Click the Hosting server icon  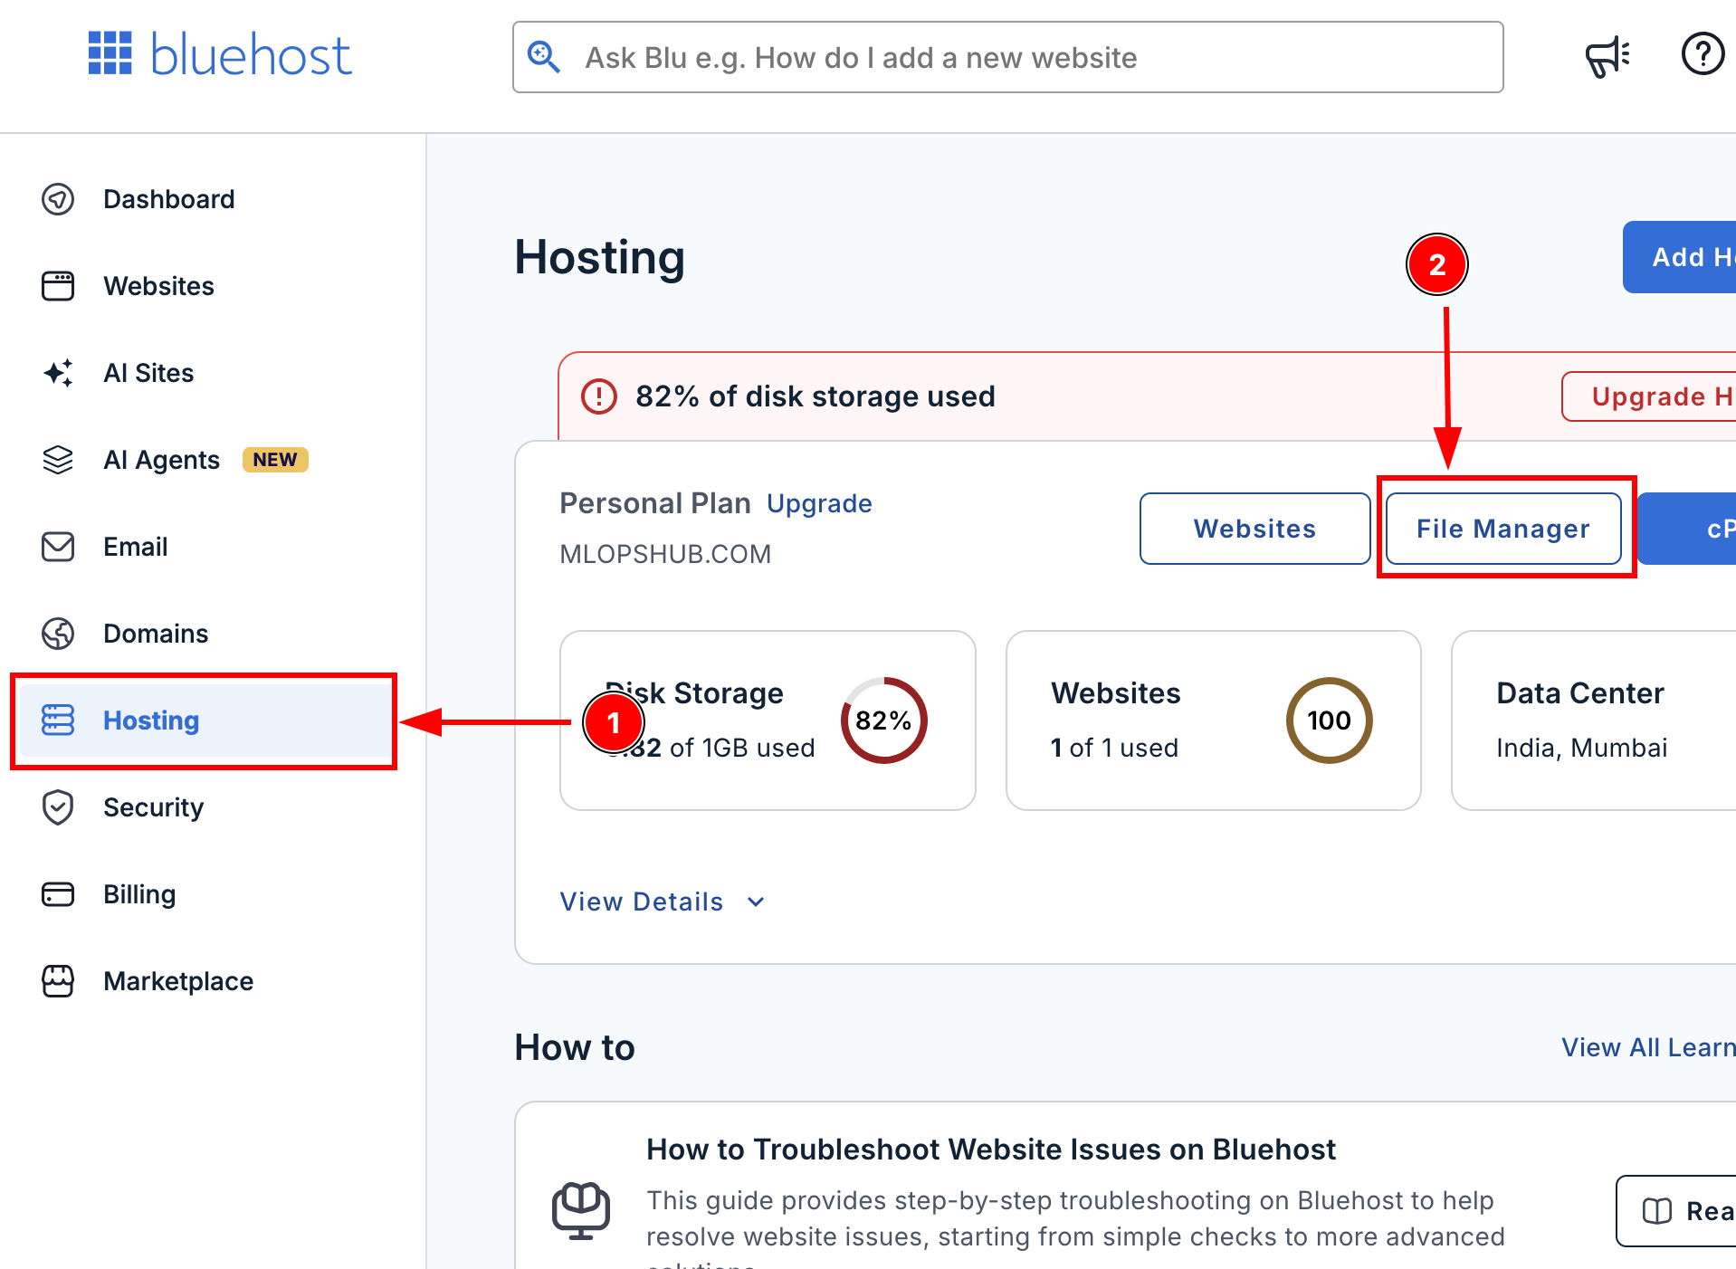(x=58, y=720)
